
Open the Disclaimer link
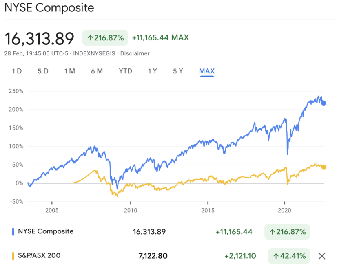pyautogui.click(x=135, y=53)
